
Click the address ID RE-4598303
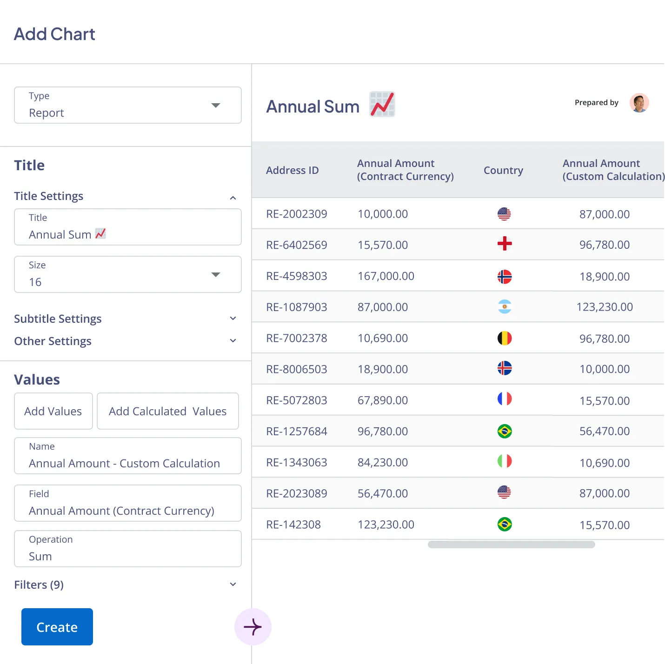[x=297, y=276]
